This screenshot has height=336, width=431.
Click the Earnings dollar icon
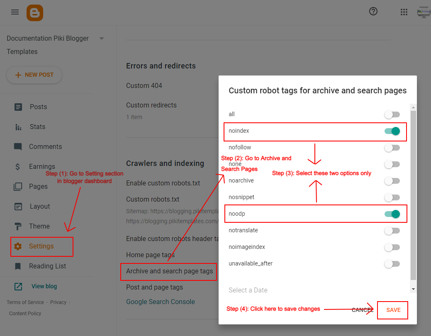tap(17, 167)
